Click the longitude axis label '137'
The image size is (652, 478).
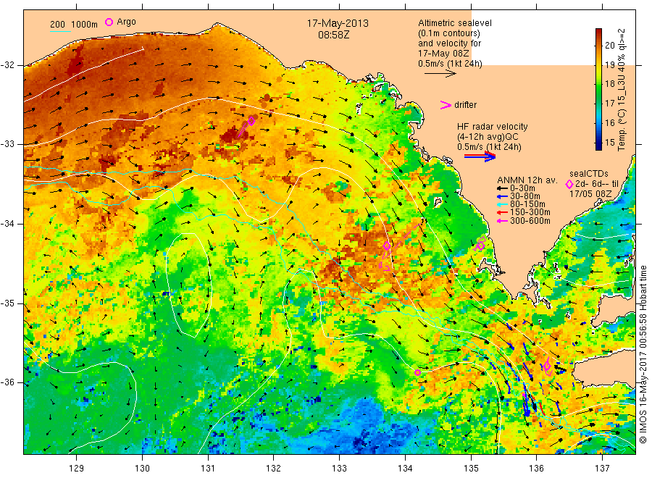(602, 469)
